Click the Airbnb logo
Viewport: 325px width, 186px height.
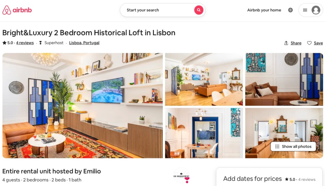[x=17, y=10]
